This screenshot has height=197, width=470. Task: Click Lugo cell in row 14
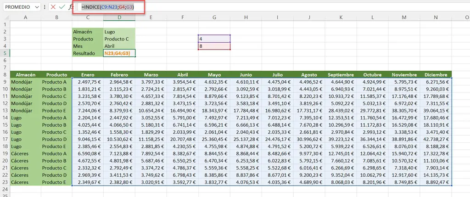tap(26, 118)
